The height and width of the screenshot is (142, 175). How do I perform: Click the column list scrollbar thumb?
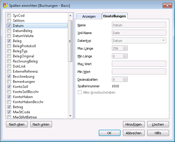pyautogui.click(x=70, y=41)
